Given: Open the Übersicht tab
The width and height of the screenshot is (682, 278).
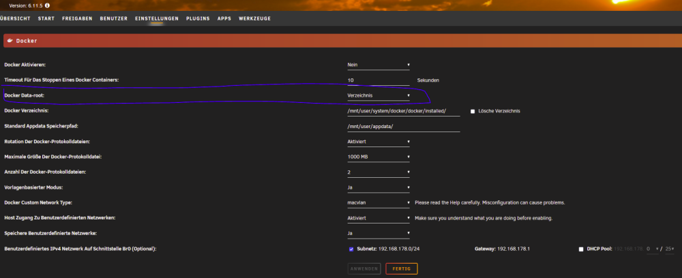Looking at the screenshot, I should 15,18.
